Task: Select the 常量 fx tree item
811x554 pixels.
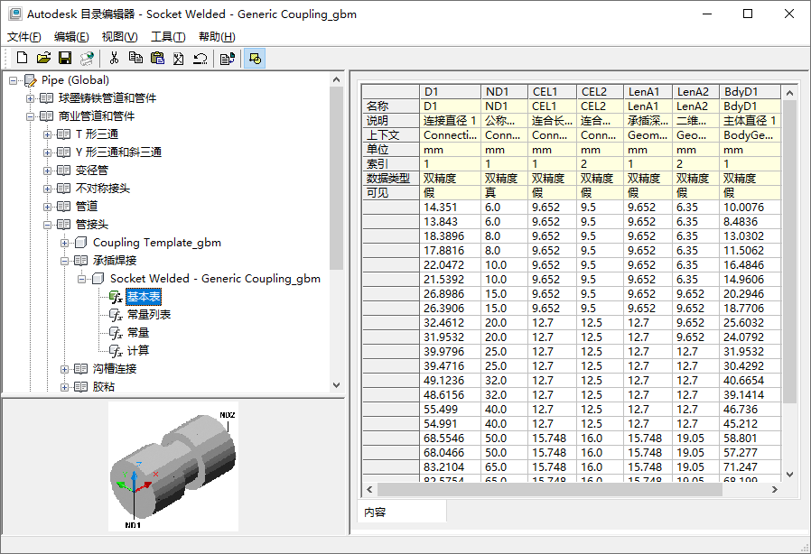Action: coord(137,332)
